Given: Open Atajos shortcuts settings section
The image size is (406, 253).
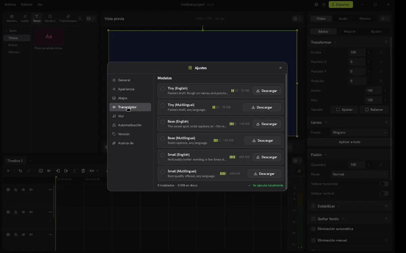Looking at the screenshot, I should click(x=130, y=98).
